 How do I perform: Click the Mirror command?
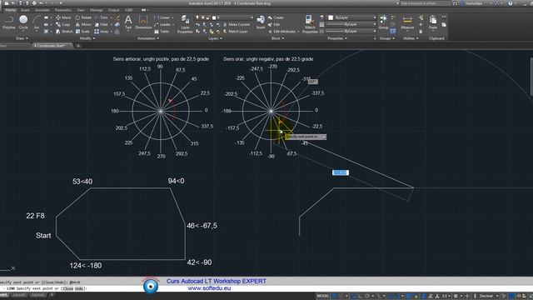click(x=83, y=24)
